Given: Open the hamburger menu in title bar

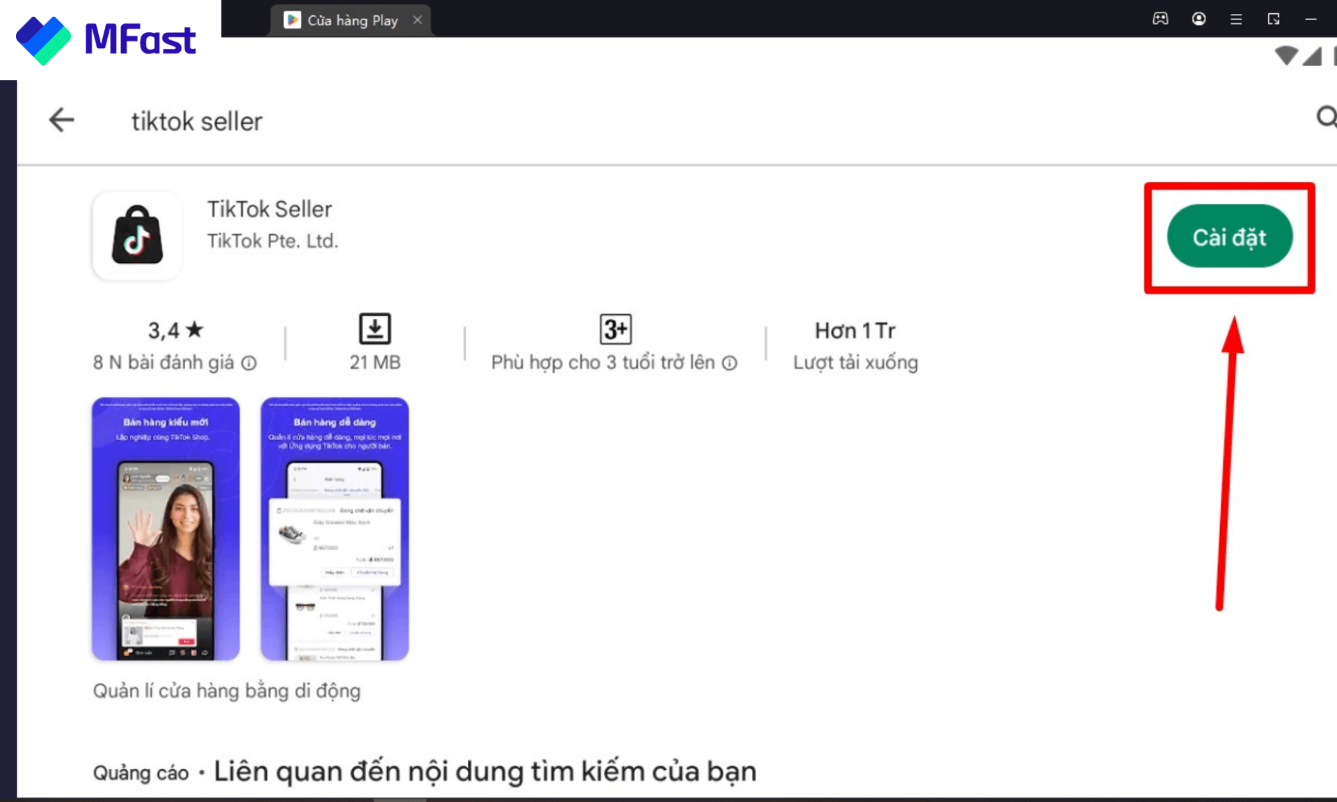Looking at the screenshot, I should point(1236,19).
